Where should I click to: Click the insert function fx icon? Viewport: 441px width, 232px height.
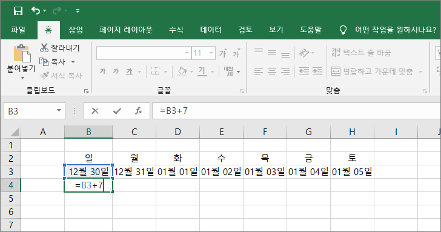pyautogui.click(x=139, y=111)
